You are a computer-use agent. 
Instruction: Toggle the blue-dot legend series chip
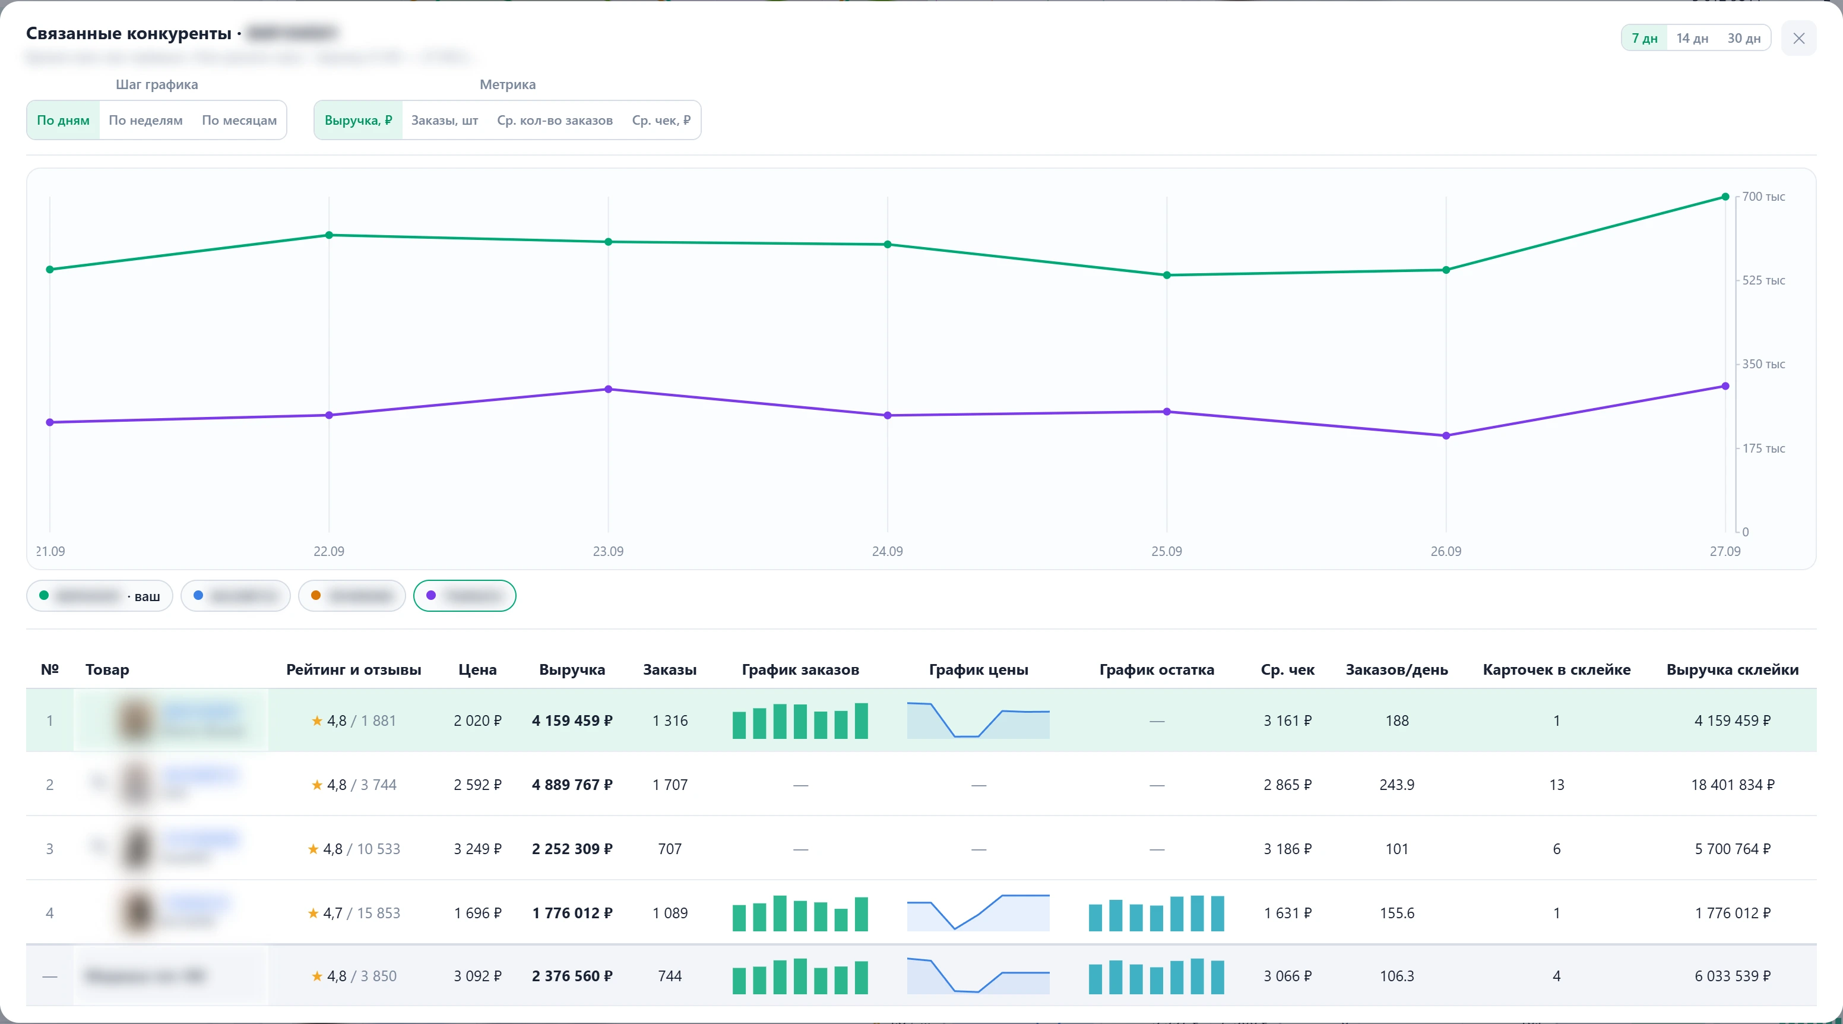235,596
